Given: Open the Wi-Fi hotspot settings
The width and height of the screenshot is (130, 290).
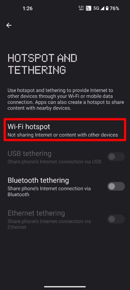Looking at the screenshot, I should tap(65, 130).
